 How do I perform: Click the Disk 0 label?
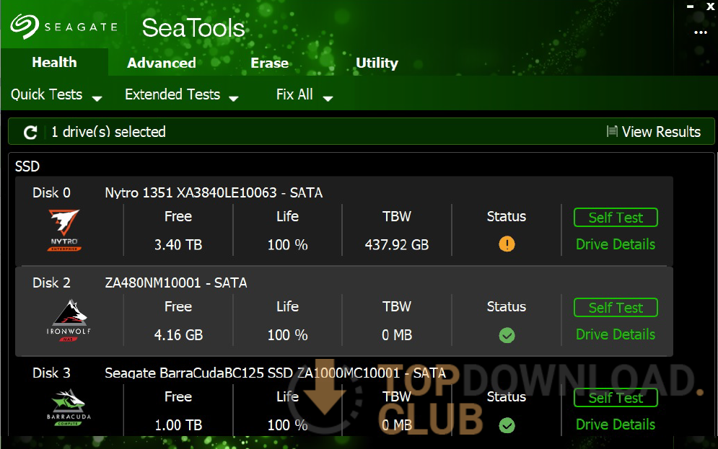51,192
